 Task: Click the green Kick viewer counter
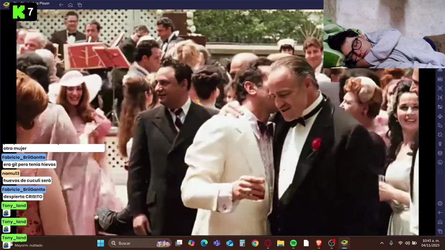(24, 12)
